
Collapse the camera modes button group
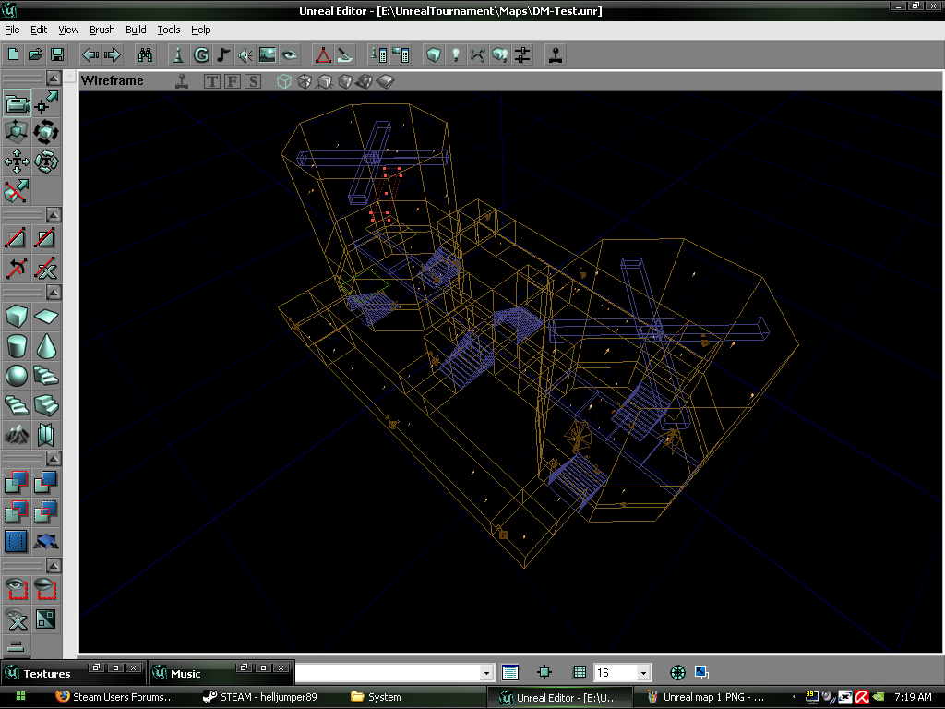pyautogui.click(x=54, y=78)
